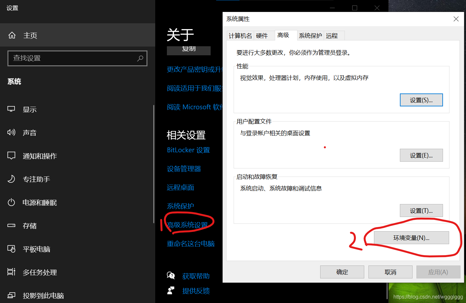Click the 平板电脑 tablet icon

pyautogui.click(x=11, y=249)
